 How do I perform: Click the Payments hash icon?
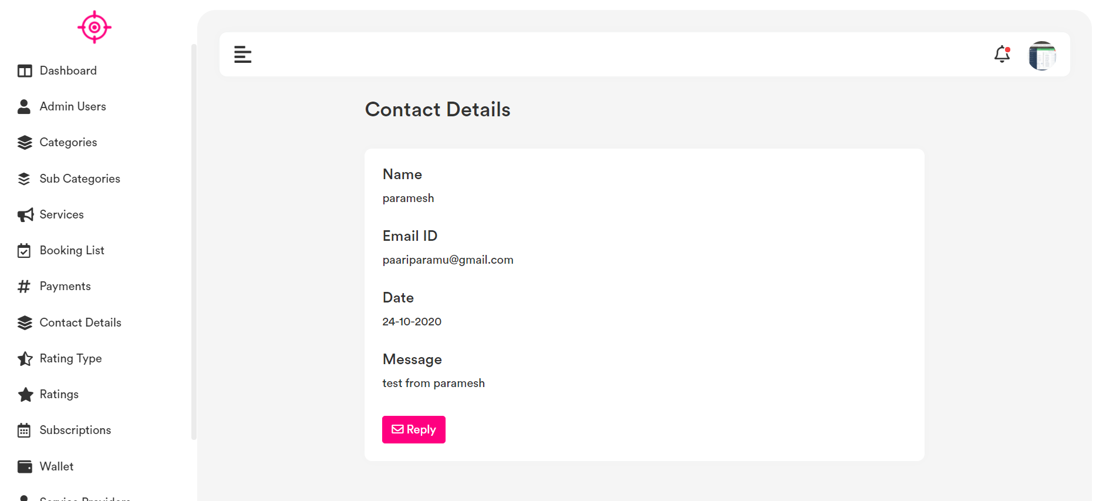coord(24,287)
